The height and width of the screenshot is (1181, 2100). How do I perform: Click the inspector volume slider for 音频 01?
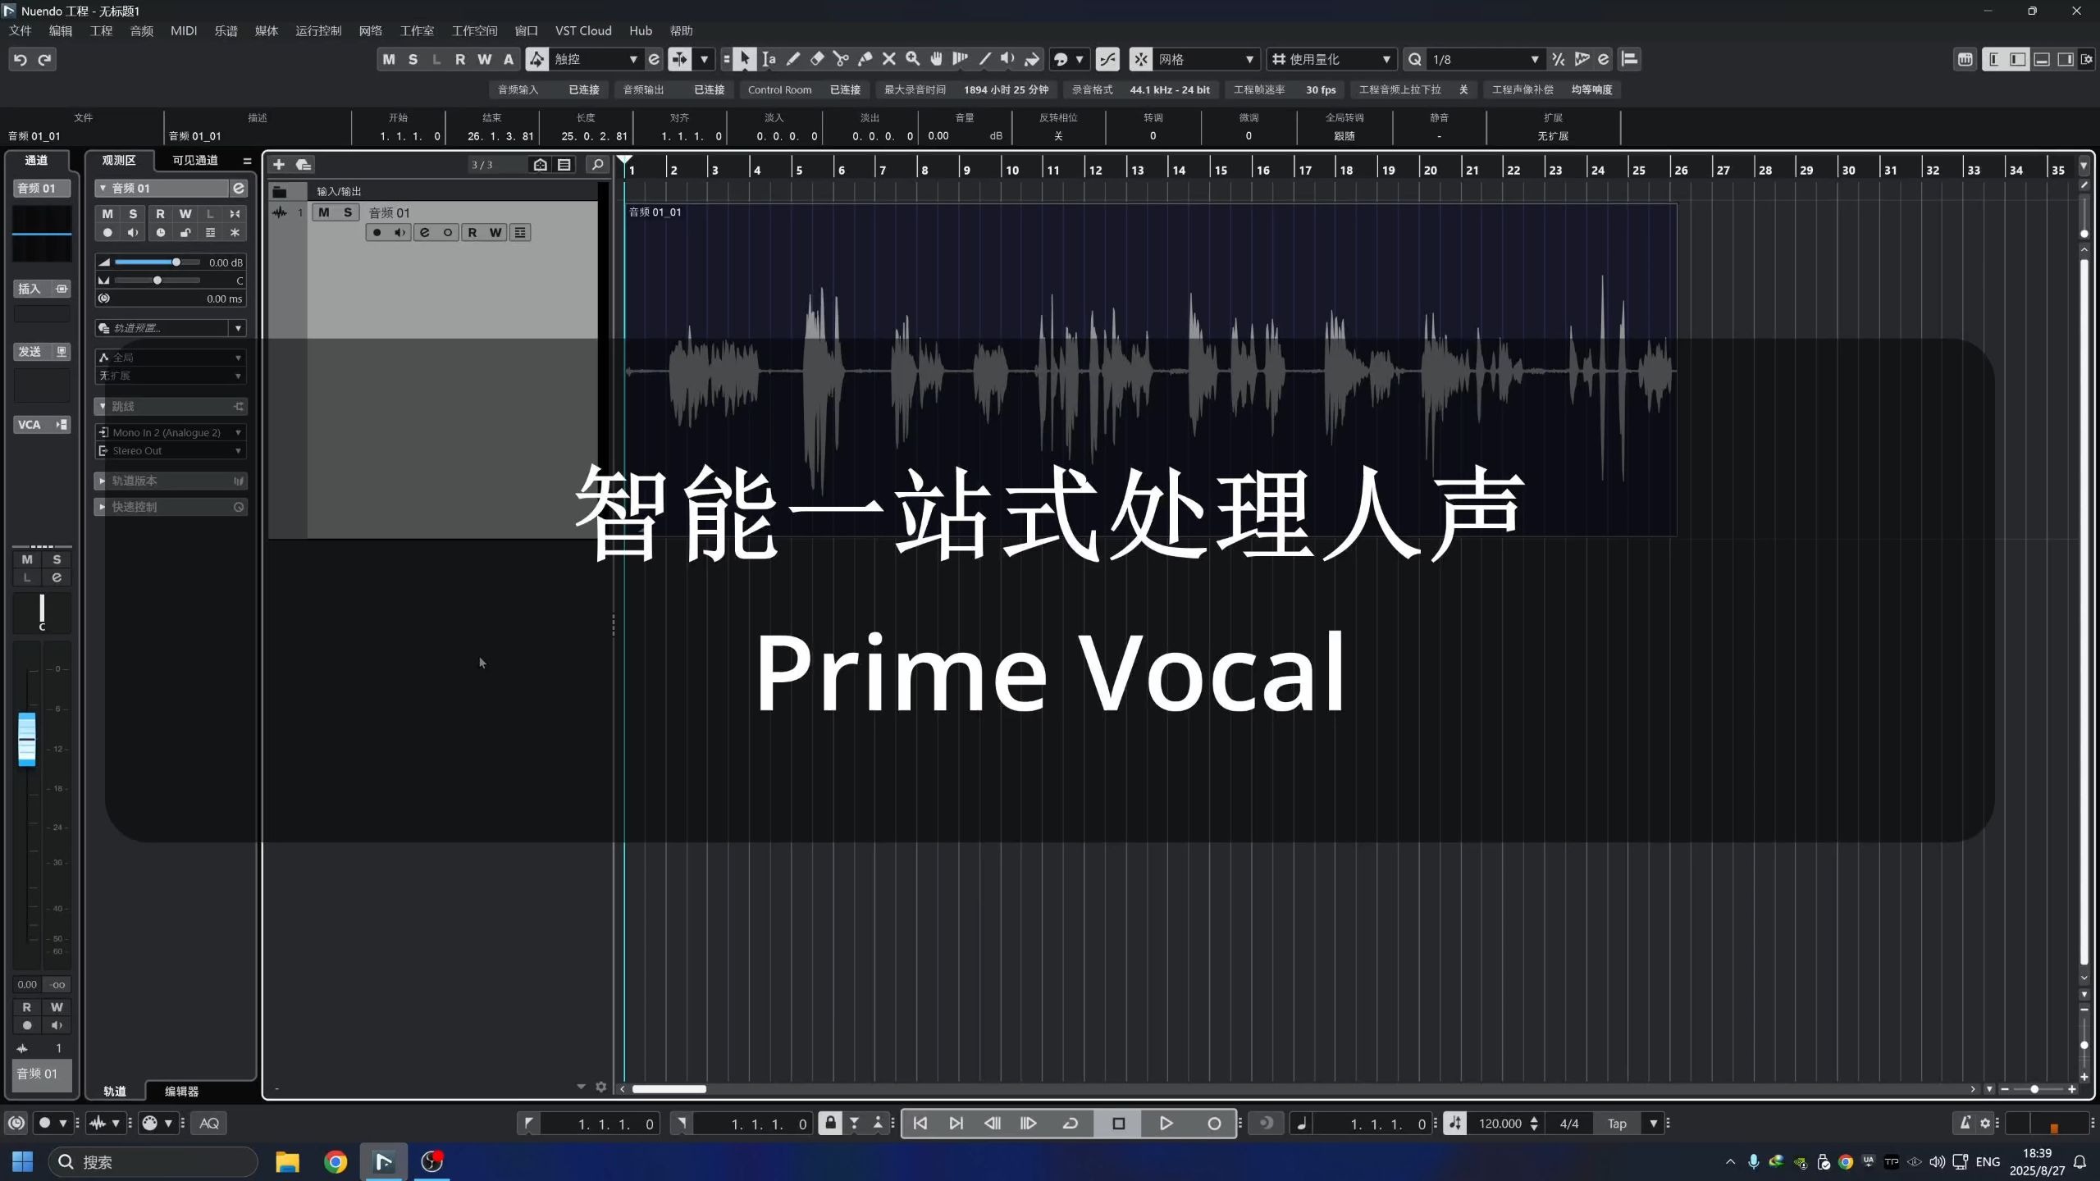point(157,262)
